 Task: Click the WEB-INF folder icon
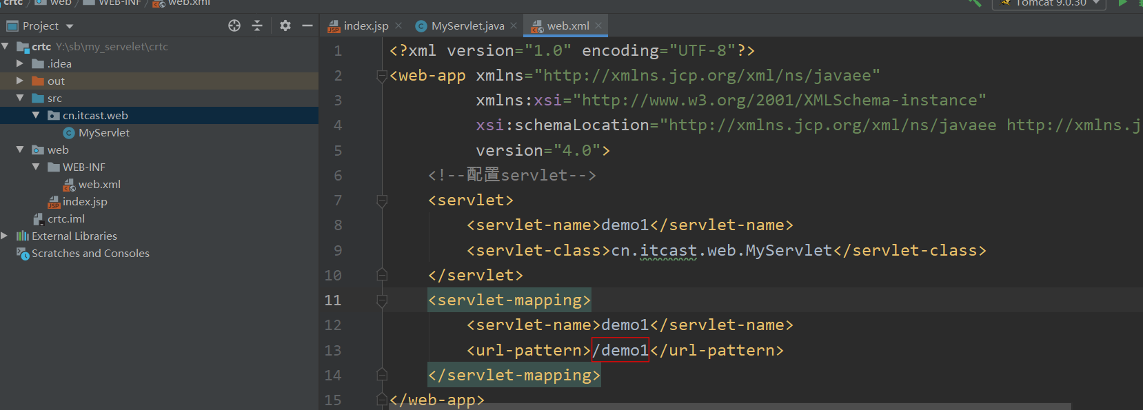coord(54,167)
